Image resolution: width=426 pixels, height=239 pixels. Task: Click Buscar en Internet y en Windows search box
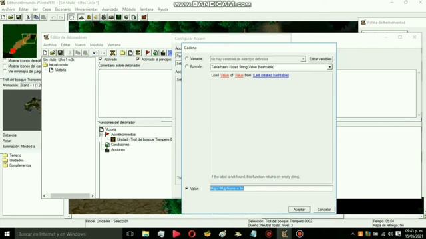[68, 234]
